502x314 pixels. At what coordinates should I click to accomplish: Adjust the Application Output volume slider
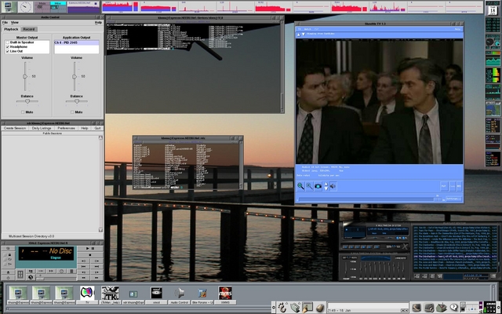tap(75, 76)
